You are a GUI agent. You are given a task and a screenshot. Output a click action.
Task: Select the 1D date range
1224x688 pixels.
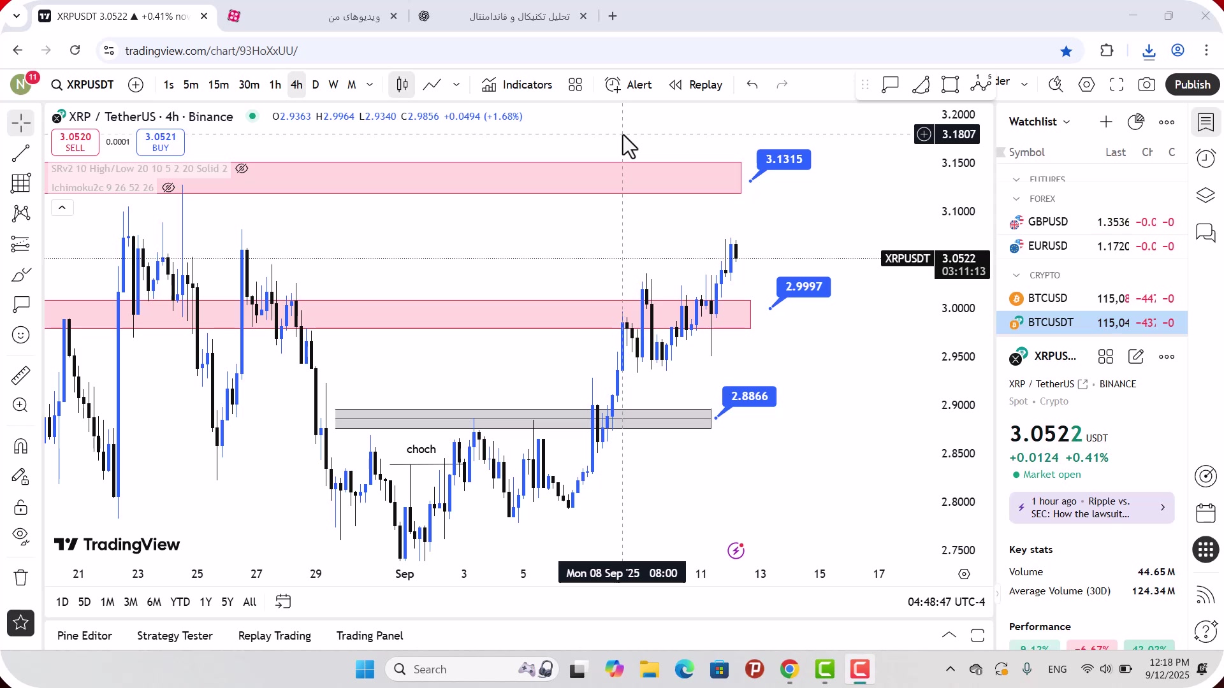coord(62,602)
